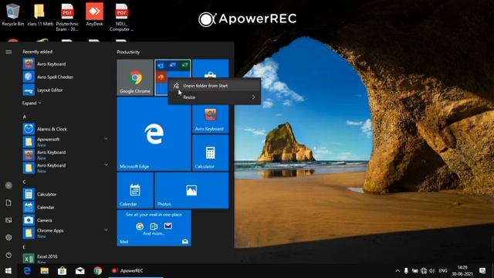Image resolution: width=494 pixels, height=278 pixels.
Task: Select Unpin folder from Start
Action: coord(215,86)
